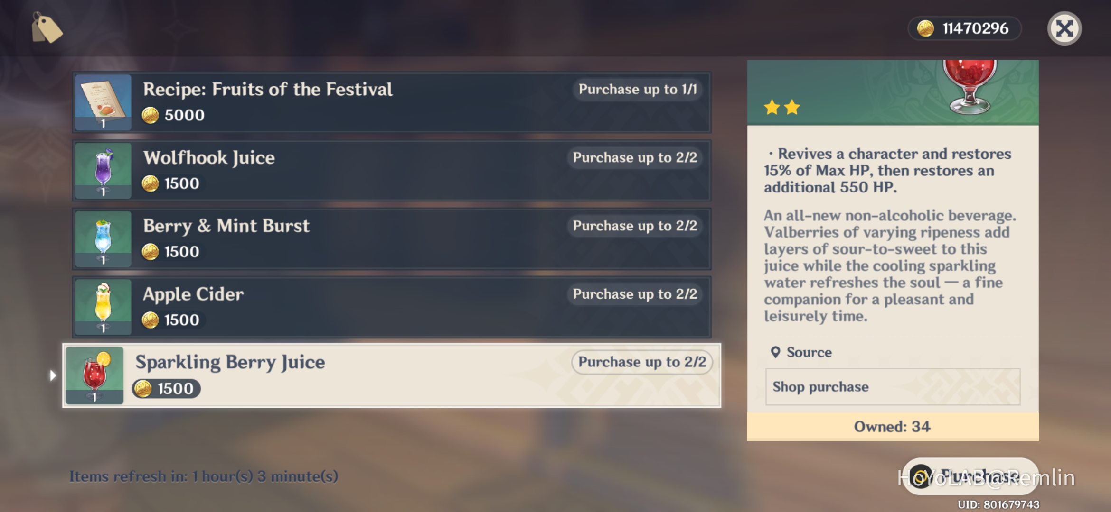
Task: Click the selection arrow beside Sparkling Berry Juice
Action: click(x=53, y=375)
